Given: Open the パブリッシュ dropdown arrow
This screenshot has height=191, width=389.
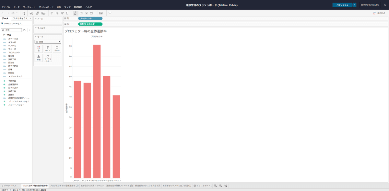Looking at the screenshot, I should pyautogui.click(x=354, y=5).
